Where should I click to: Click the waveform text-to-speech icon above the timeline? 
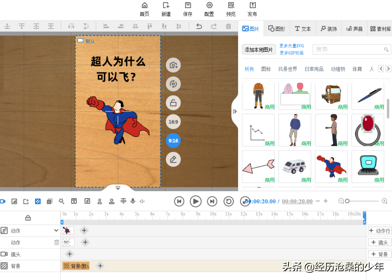click(123, 201)
